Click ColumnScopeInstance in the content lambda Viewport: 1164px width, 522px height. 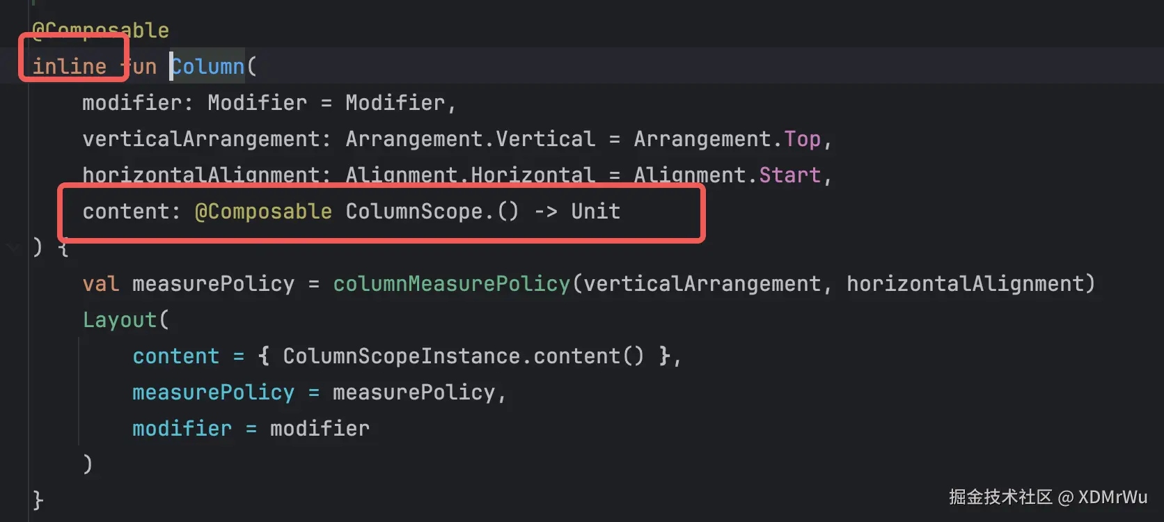click(x=402, y=356)
